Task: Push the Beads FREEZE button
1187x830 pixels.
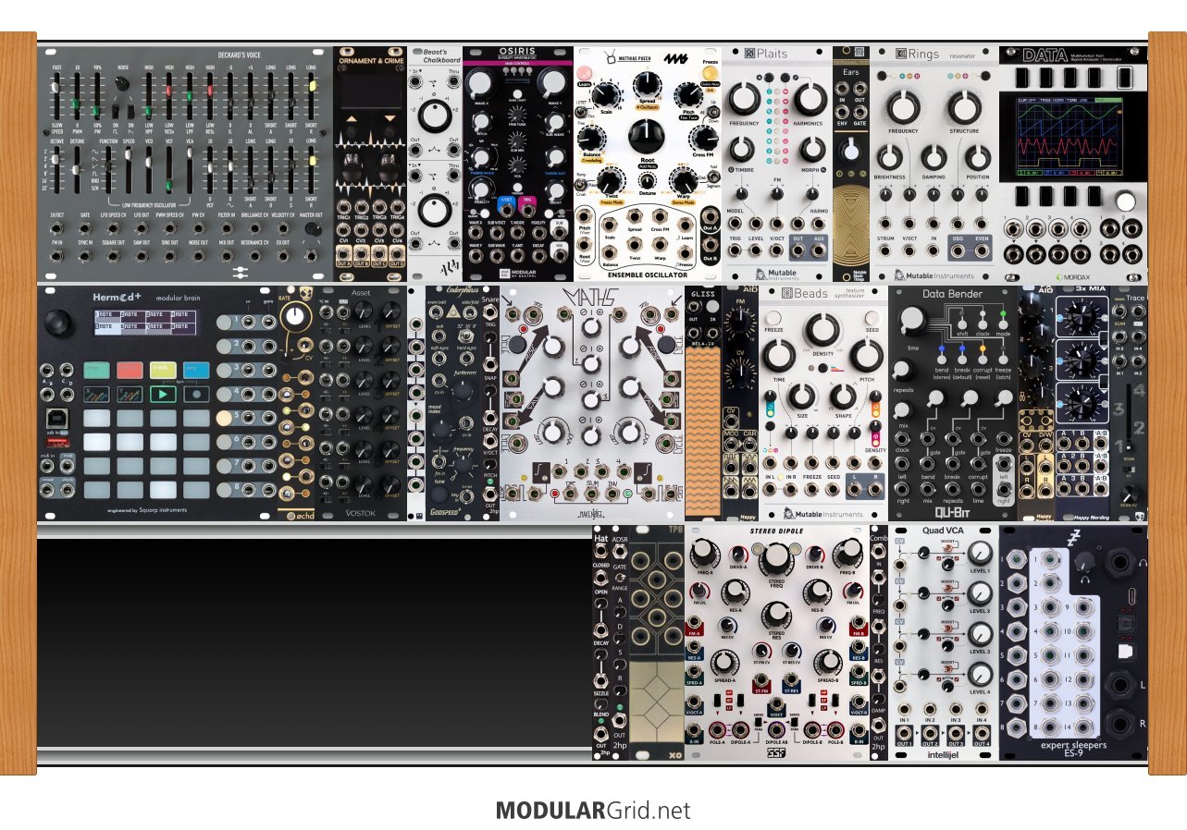Action: click(x=774, y=317)
